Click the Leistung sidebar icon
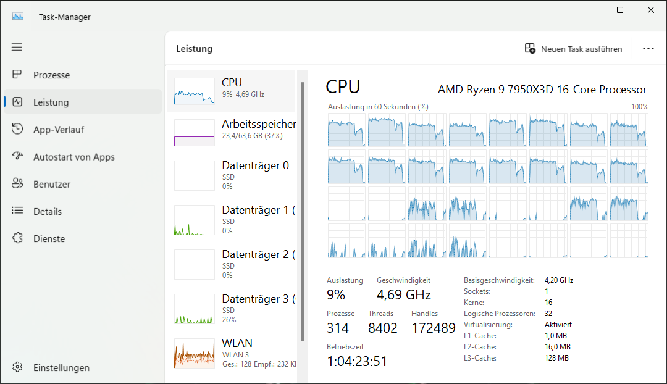The width and height of the screenshot is (667, 384). click(x=17, y=102)
